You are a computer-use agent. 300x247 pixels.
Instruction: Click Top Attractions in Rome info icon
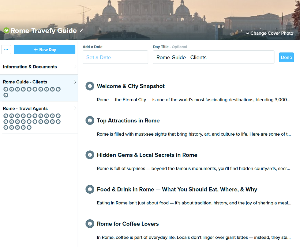coord(90,120)
